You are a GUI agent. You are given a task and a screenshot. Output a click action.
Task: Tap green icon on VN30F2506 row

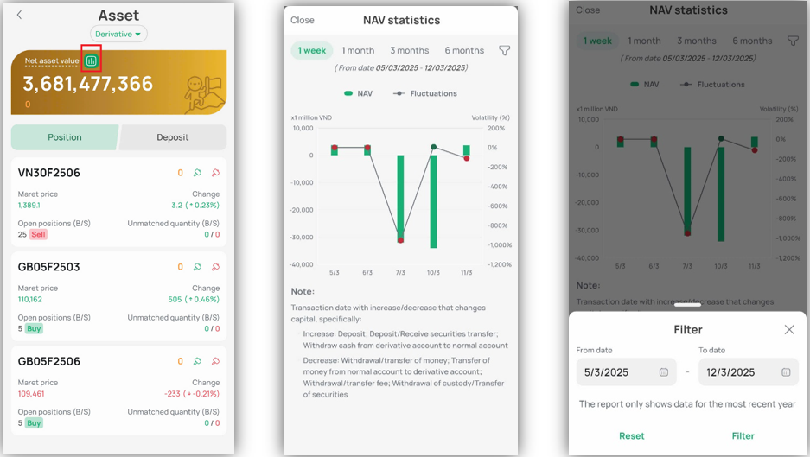pyautogui.click(x=198, y=173)
